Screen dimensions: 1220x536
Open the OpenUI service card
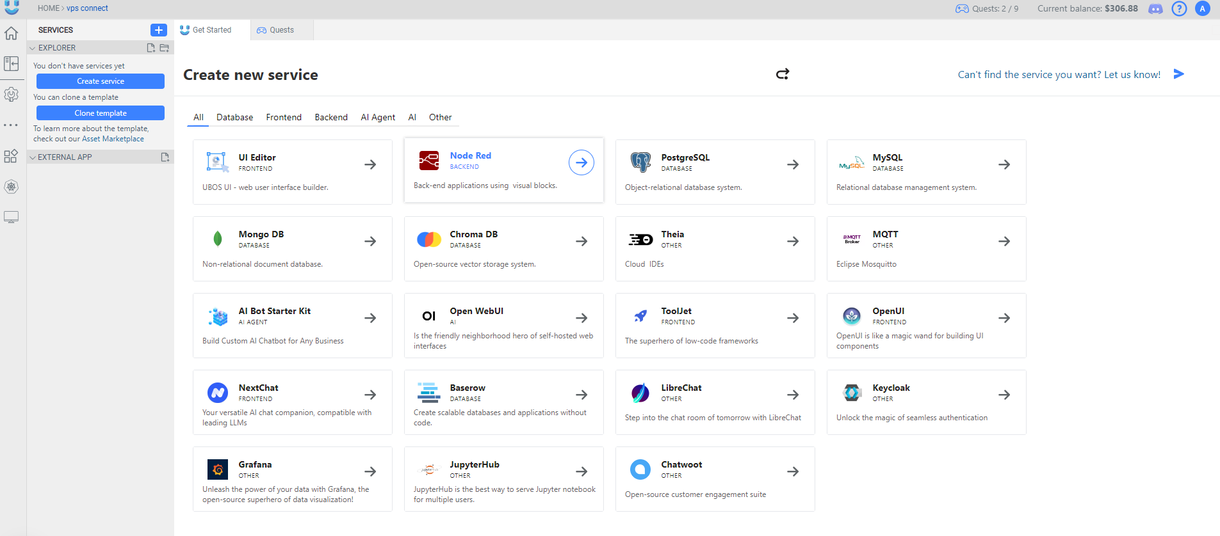pos(927,326)
